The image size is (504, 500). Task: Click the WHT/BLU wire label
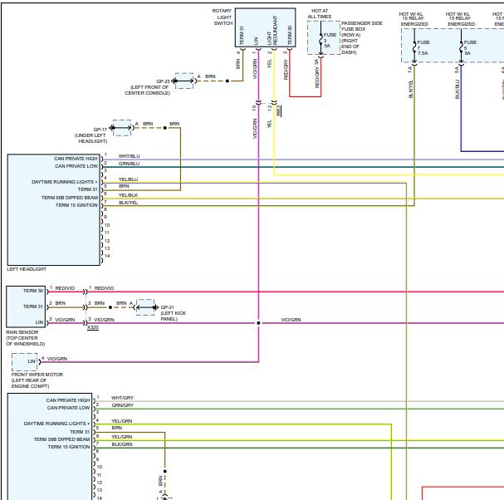(129, 156)
